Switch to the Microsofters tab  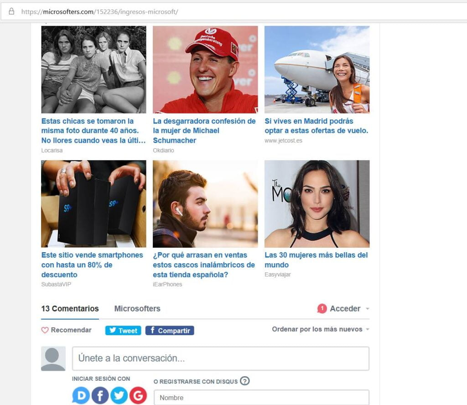pos(137,308)
